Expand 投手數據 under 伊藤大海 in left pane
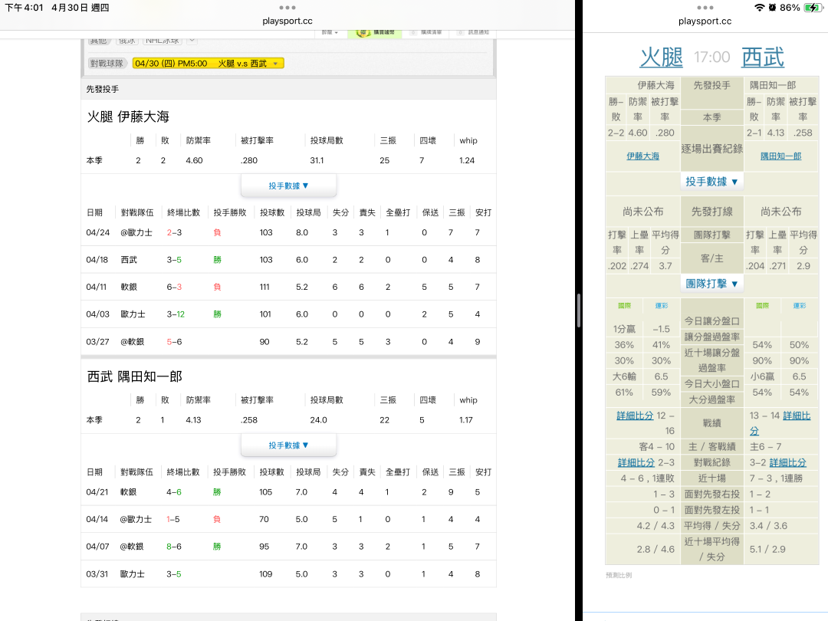This screenshot has height=621, width=828. pos(288,186)
